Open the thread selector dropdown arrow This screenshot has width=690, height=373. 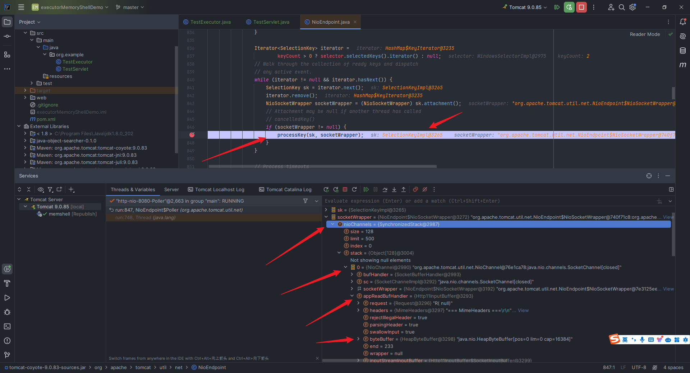(317, 201)
